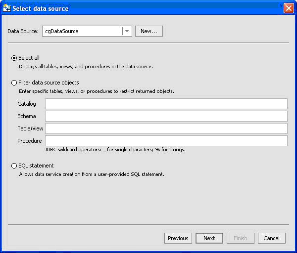This screenshot has width=297, height=253.
Task: Cancel the data source wizard
Action: click(x=272, y=238)
